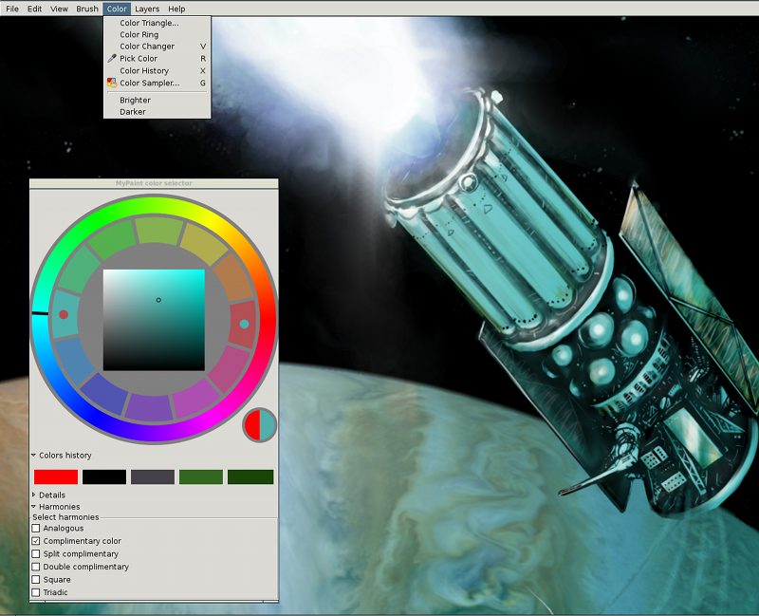
Task: Open the Brush menu
Action: 87,9
